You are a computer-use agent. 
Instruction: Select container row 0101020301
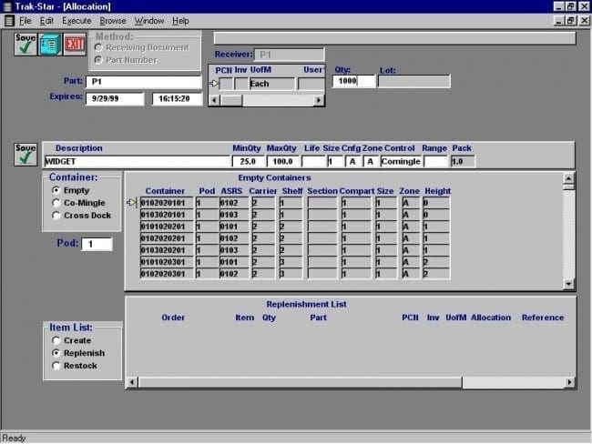(x=294, y=262)
